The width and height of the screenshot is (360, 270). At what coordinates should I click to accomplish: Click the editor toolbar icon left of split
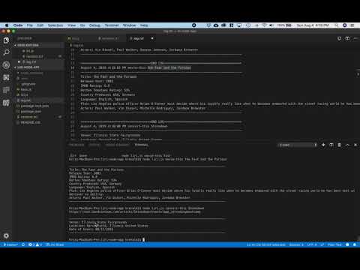[339, 38]
